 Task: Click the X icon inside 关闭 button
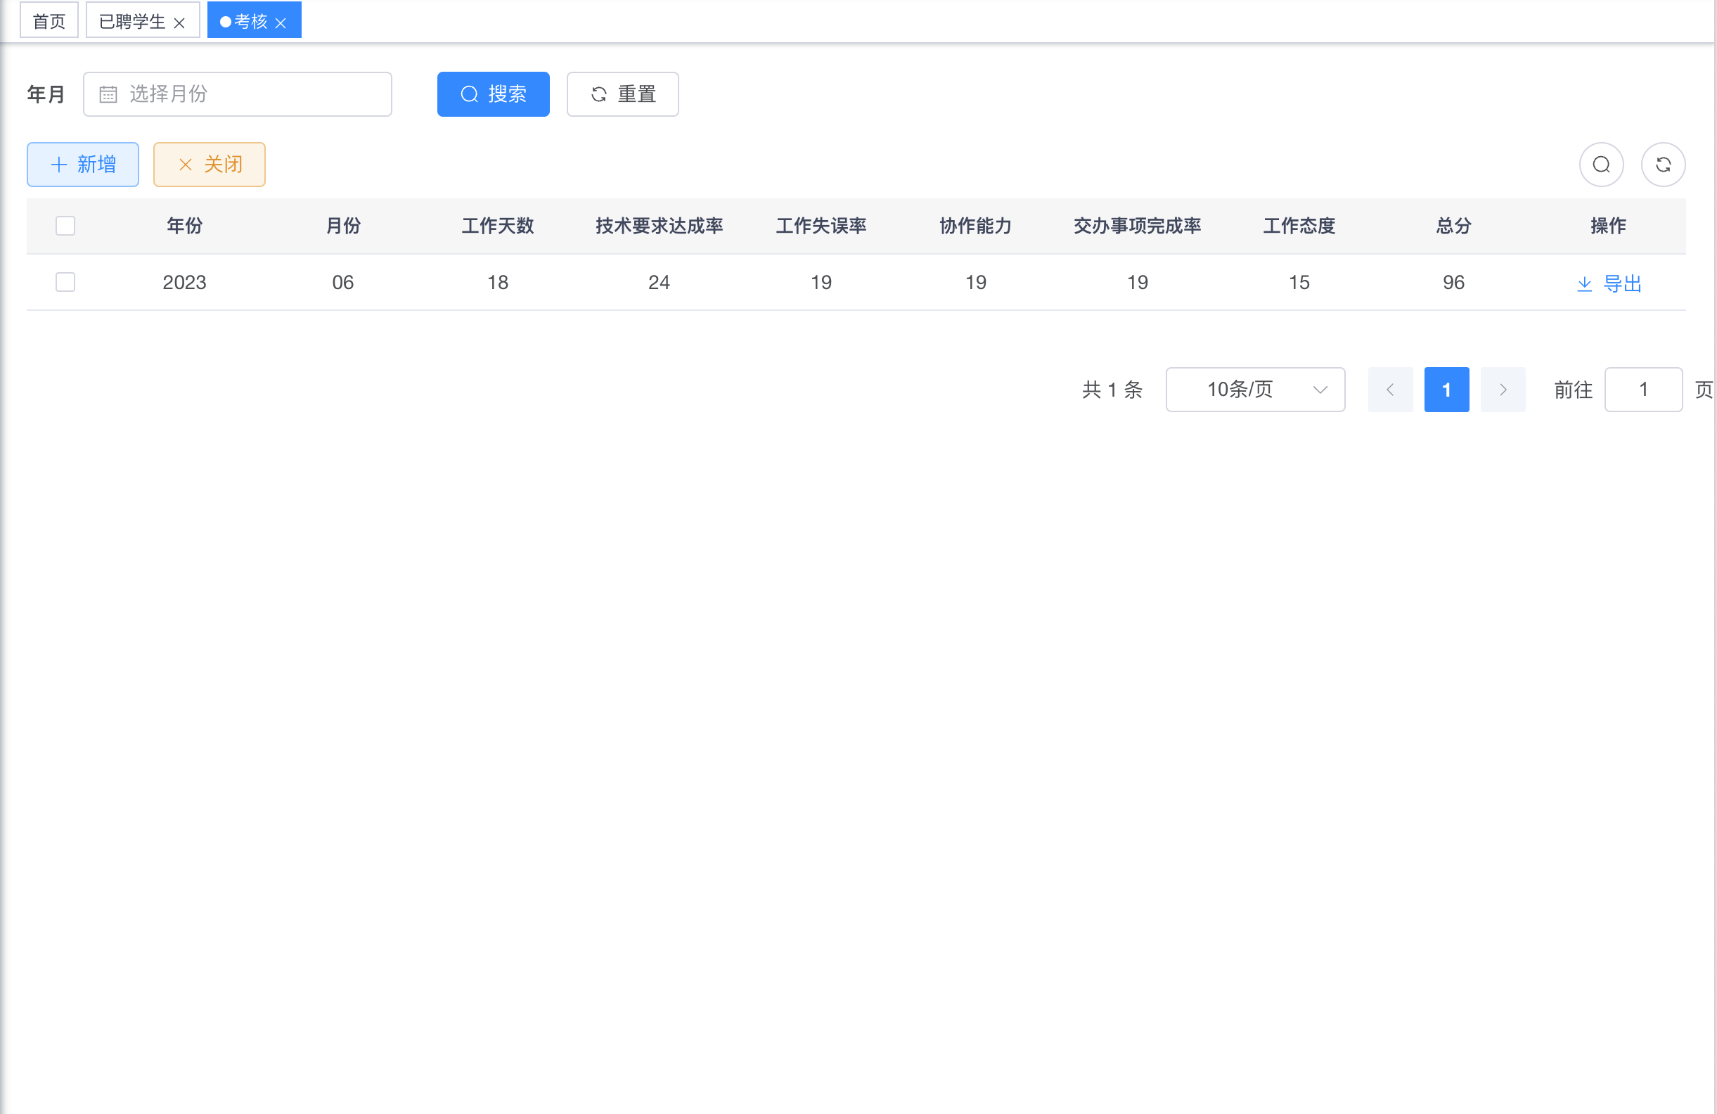point(186,165)
